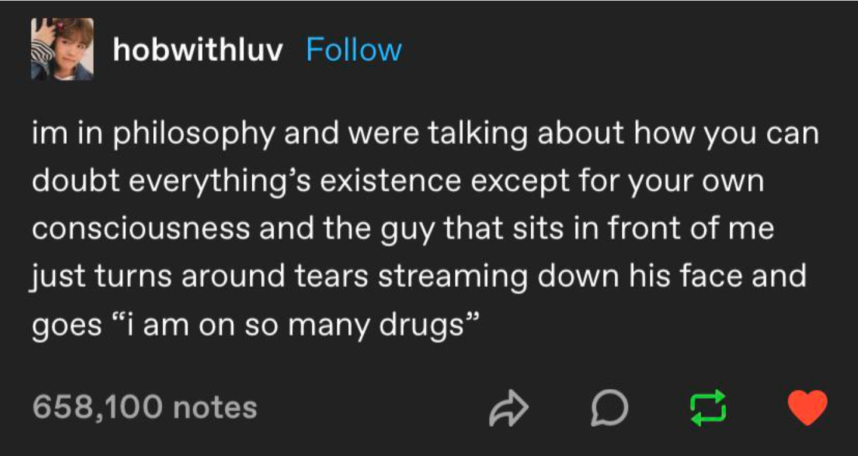Click the word "goes" on the last line
The height and width of the screenshot is (456, 858).
tap(67, 327)
